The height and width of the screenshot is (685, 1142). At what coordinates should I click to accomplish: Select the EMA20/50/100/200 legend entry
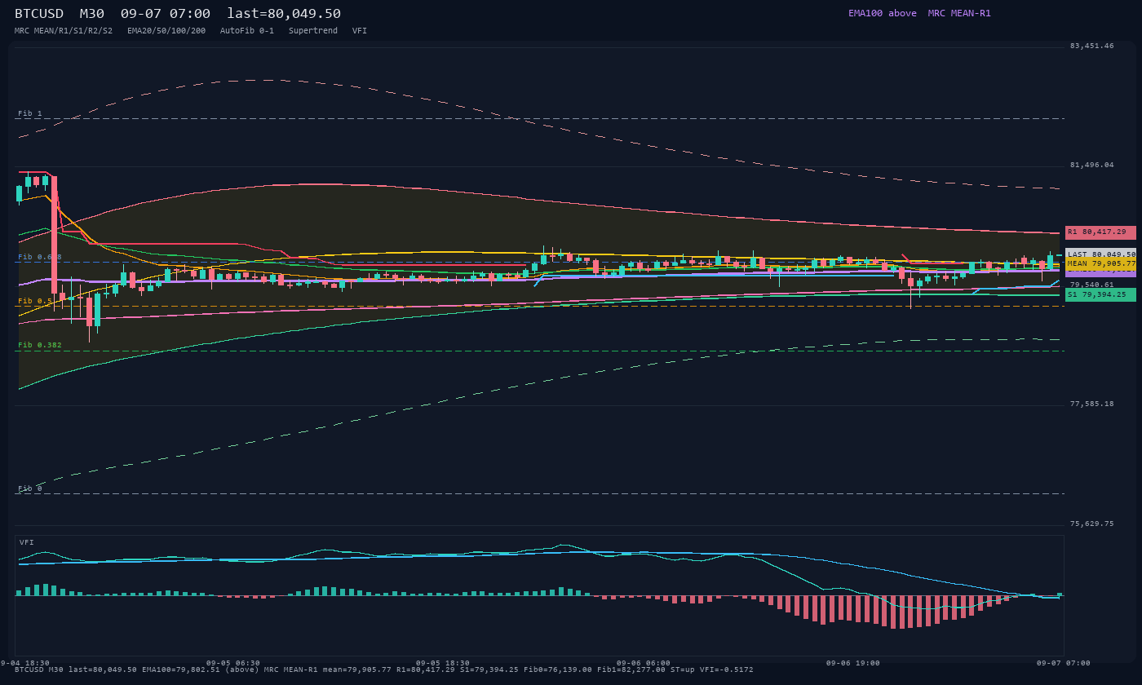click(x=166, y=31)
